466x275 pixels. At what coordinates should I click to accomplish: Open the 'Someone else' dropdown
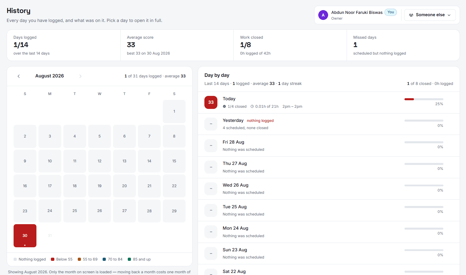pyautogui.click(x=430, y=15)
